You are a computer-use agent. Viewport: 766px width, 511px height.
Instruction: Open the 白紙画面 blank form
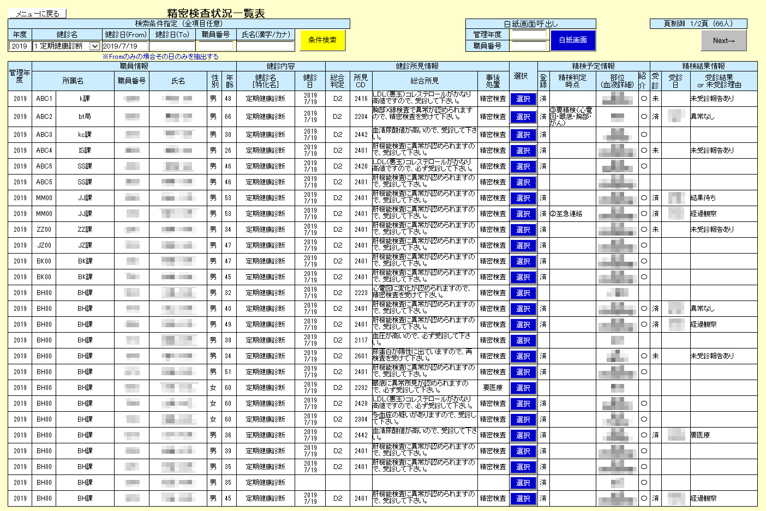tap(573, 40)
